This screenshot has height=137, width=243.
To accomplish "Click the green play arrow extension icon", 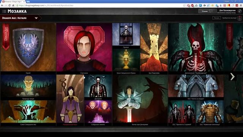I will pyautogui.click(x=204, y=5).
